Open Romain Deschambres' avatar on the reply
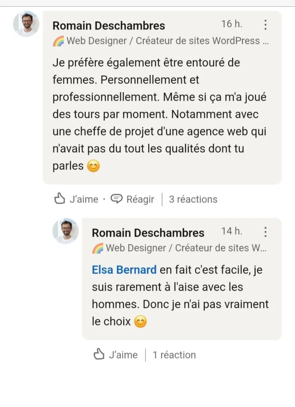The width and height of the screenshot is (295, 407). [x=66, y=231]
